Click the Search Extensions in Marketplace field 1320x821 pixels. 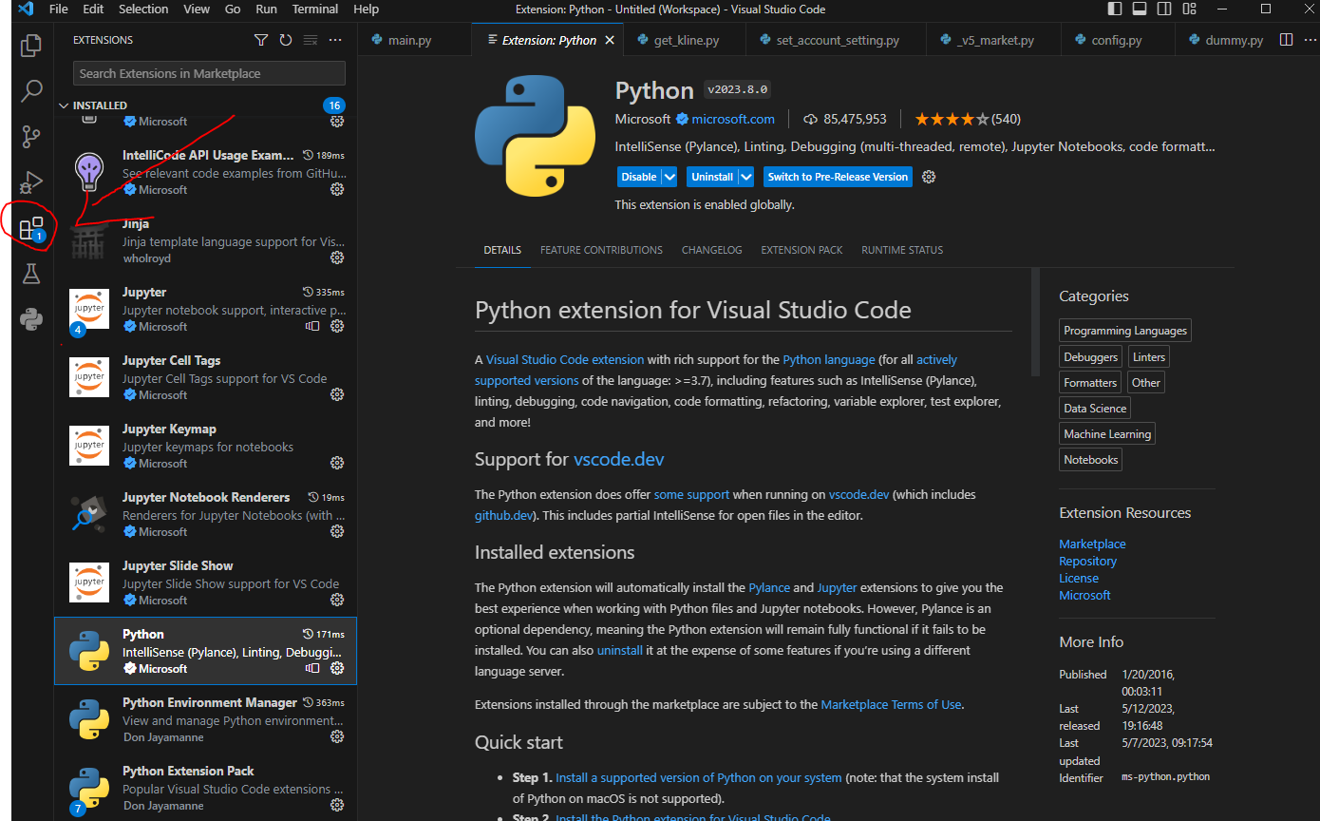(209, 73)
